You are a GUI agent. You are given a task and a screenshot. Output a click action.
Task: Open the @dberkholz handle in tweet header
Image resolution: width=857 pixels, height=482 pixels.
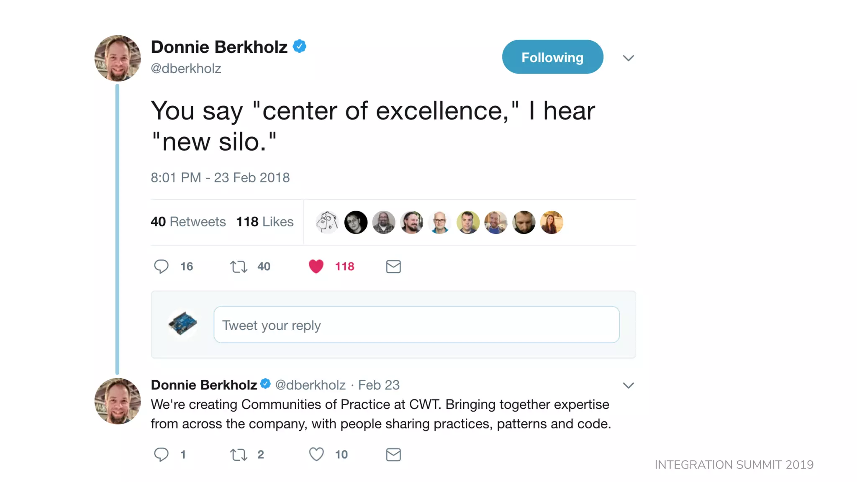186,68
